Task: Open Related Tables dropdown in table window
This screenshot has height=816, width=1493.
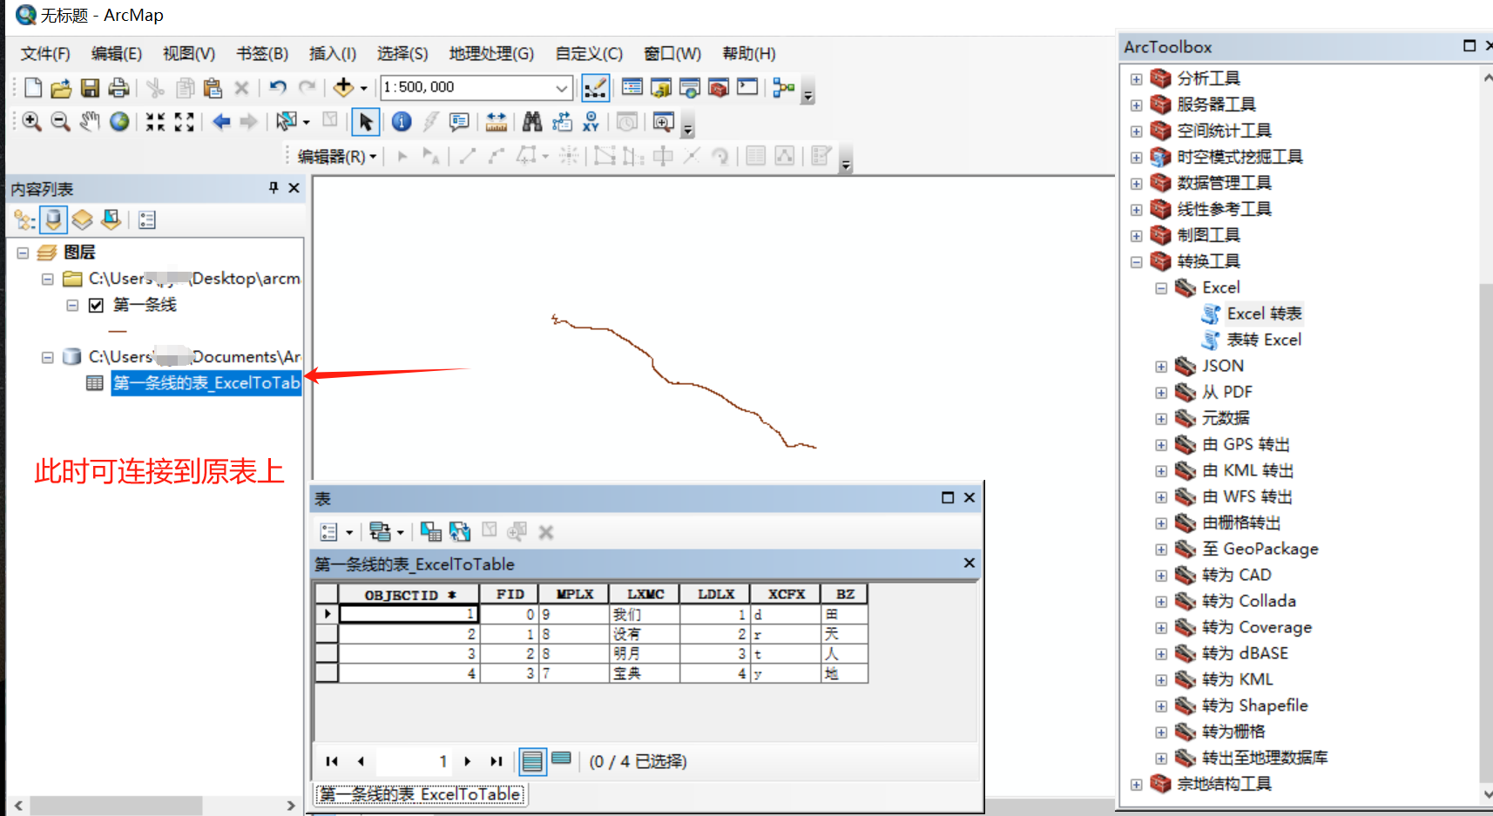Action: pyautogui.click(x=387, y=532)
